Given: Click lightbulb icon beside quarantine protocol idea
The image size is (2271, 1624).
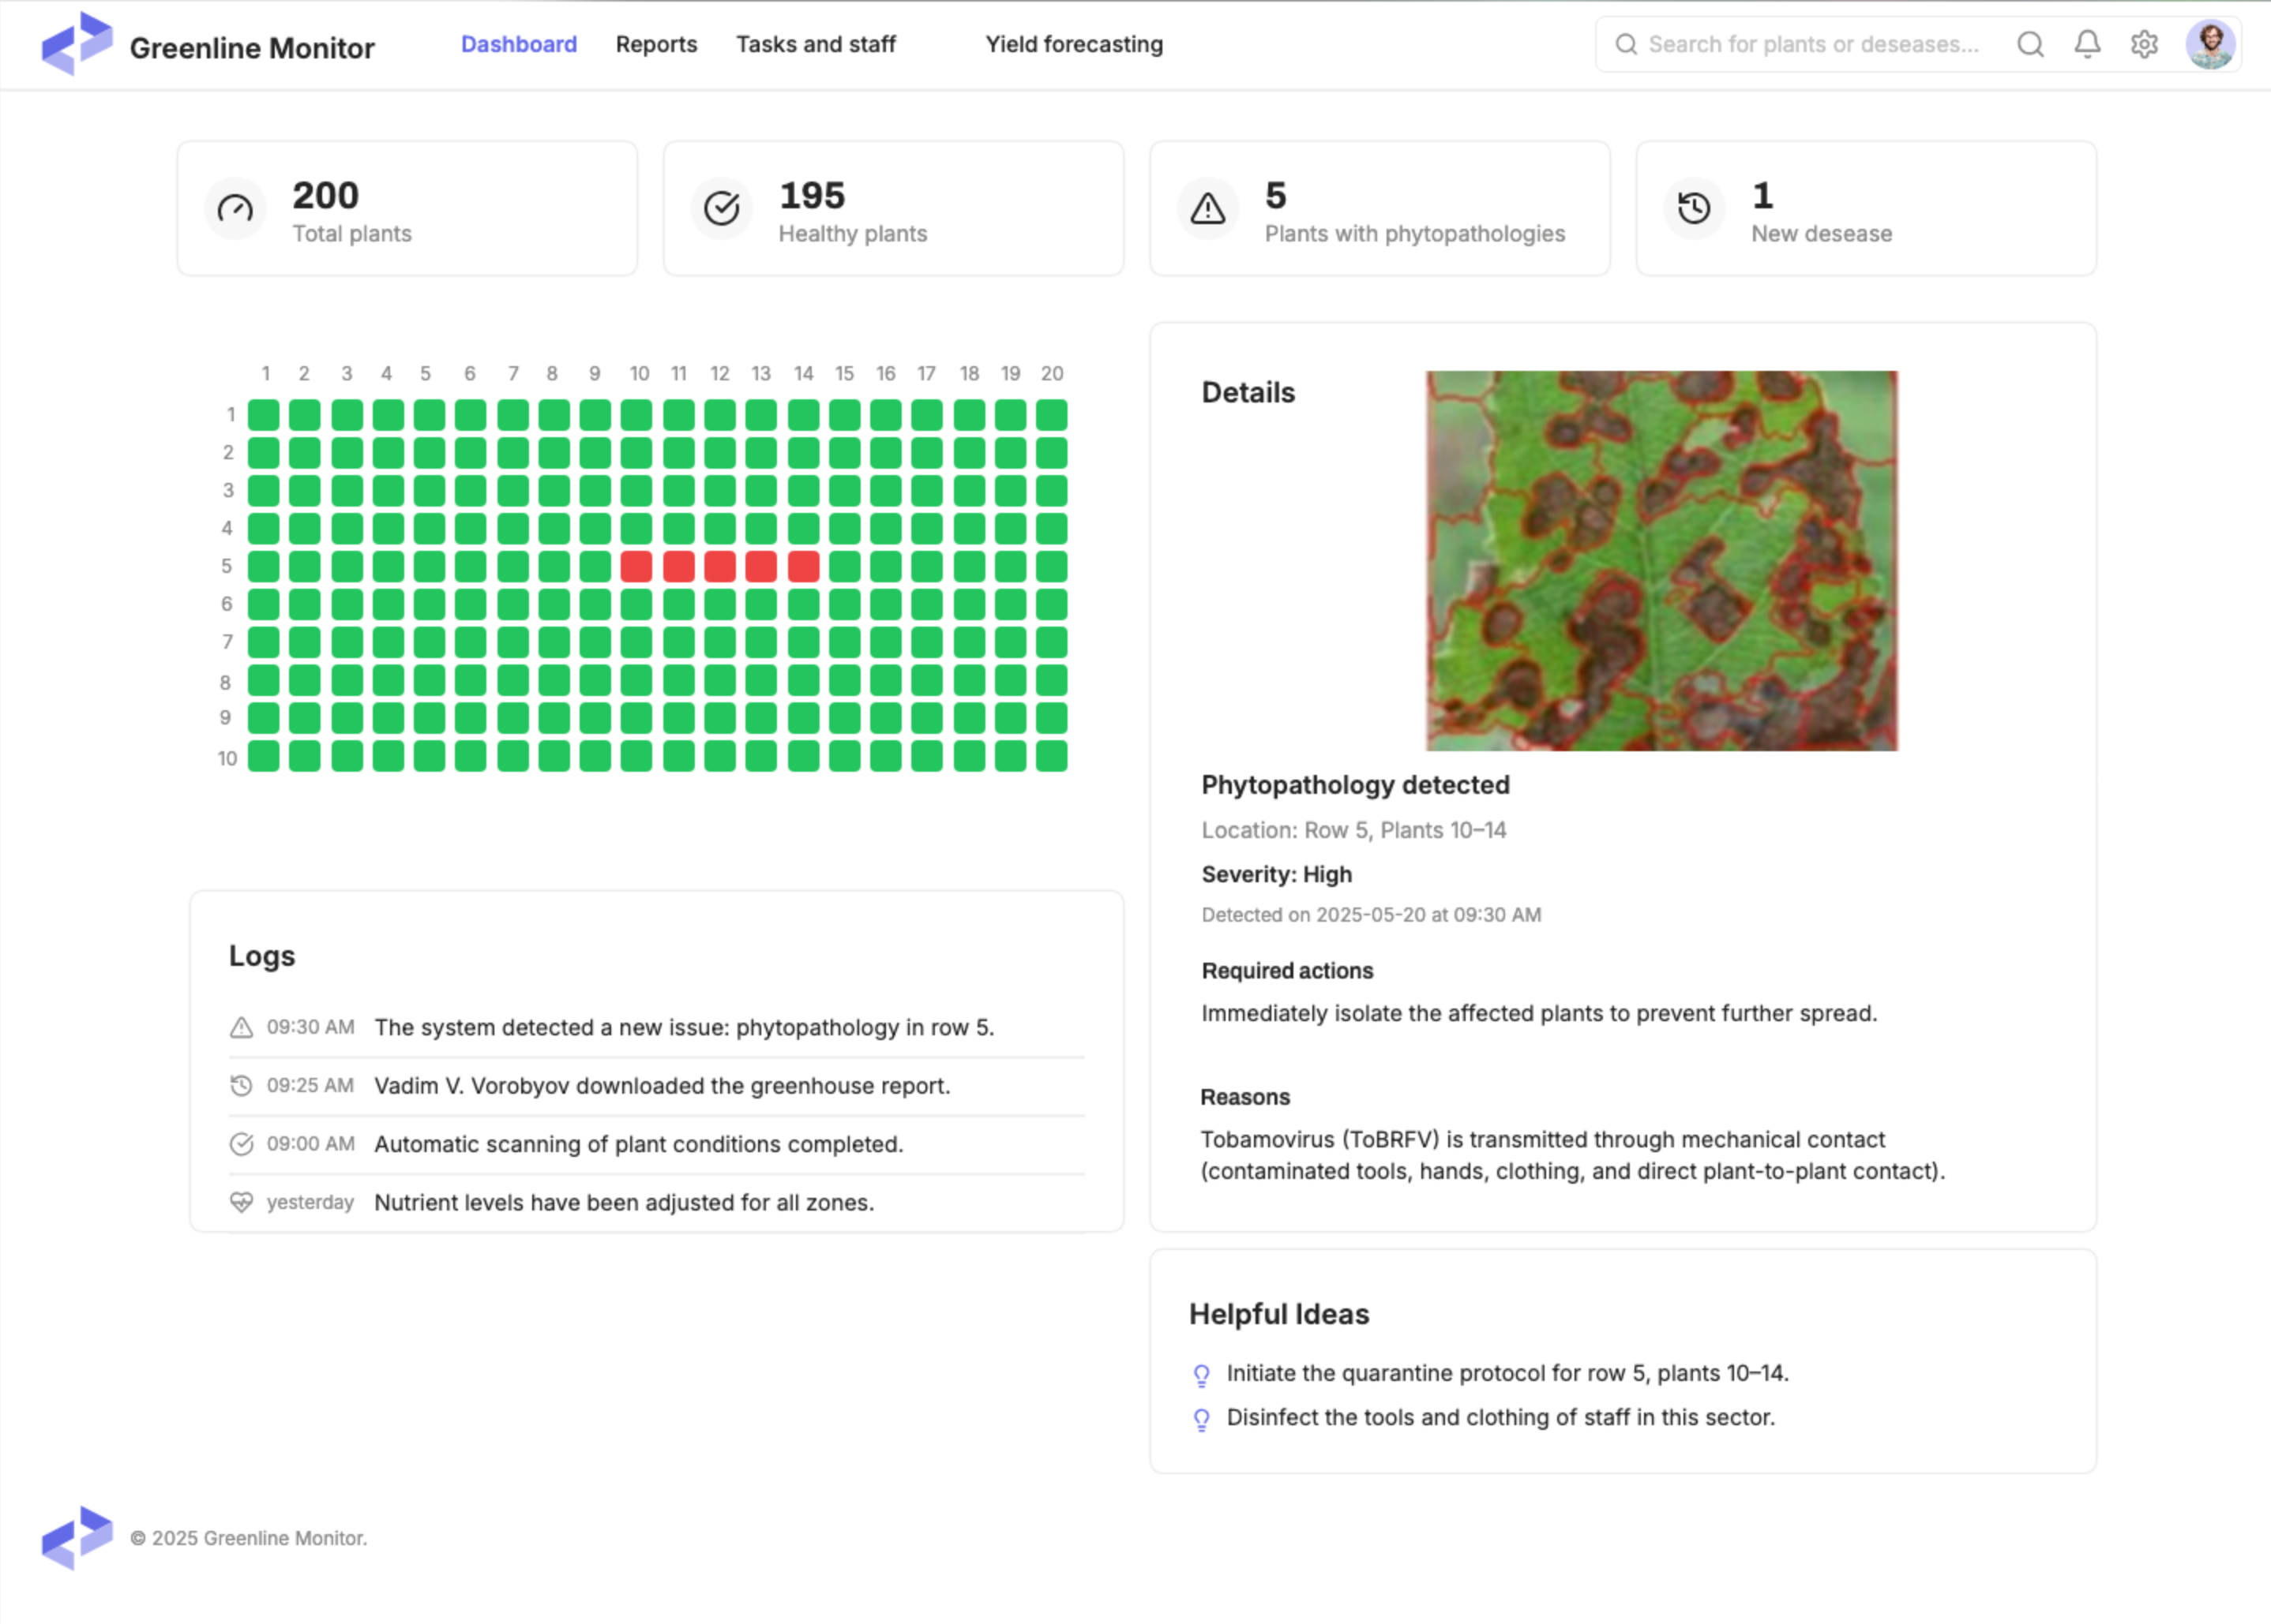Looking at the screenshot, I should click(1202, 1375).
